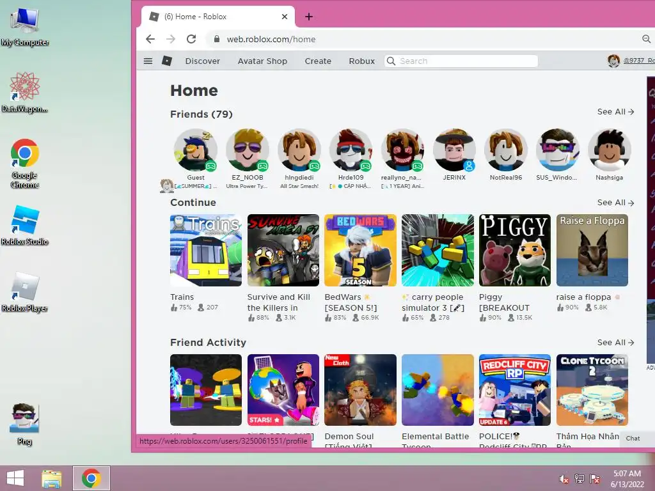This screenshot has width=655, height=491.
Task: Open the Roblox Studio desktop shortcut
Action: 25,226
